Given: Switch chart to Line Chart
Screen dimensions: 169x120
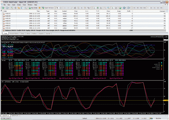Looking at the screenshot, I should (101, 8).
